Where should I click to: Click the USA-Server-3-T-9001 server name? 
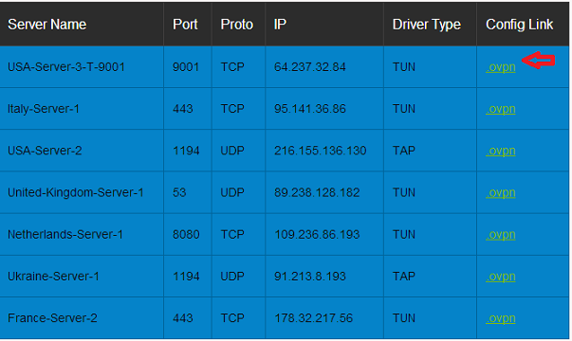pos(66,67)
